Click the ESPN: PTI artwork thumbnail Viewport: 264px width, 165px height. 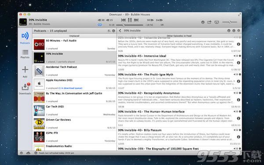pyautogui.click(x=39, y=137)
